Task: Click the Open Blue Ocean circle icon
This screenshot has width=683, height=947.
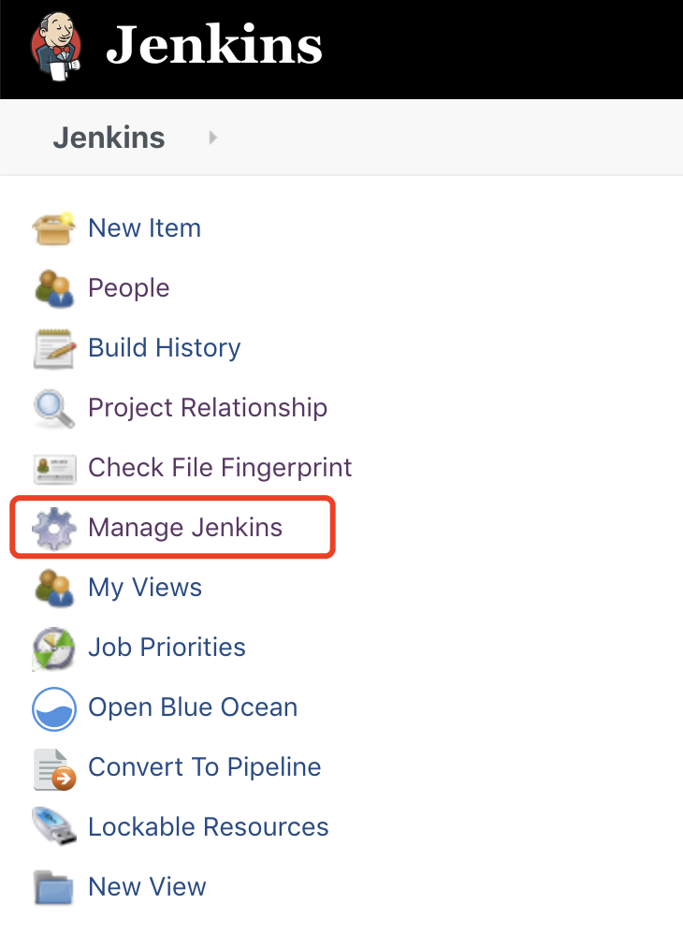Action: click(x=54, y=708)
